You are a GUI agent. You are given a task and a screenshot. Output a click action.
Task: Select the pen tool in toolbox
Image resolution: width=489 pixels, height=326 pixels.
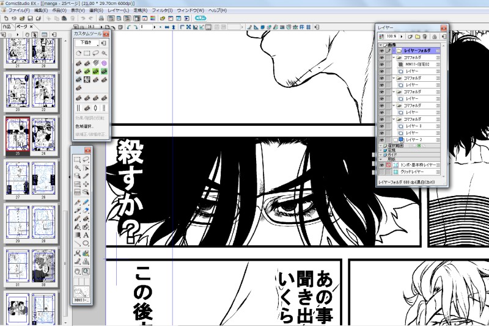[77, 203]
